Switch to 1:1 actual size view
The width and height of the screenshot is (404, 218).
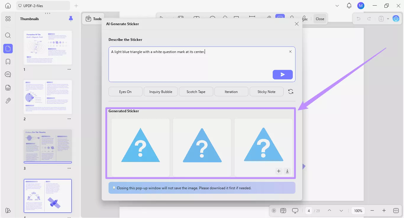point(396,211)
